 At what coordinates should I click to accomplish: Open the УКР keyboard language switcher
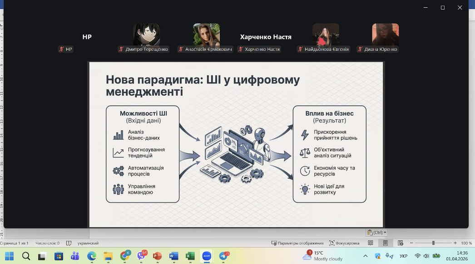click(403, 256)
